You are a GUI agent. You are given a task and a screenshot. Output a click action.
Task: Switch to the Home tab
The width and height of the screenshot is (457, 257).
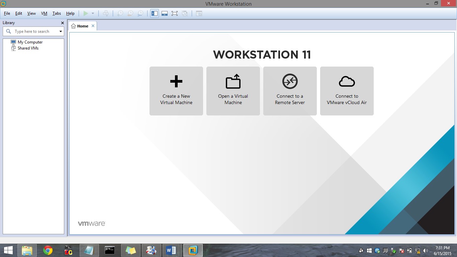(x=82, y=25)
